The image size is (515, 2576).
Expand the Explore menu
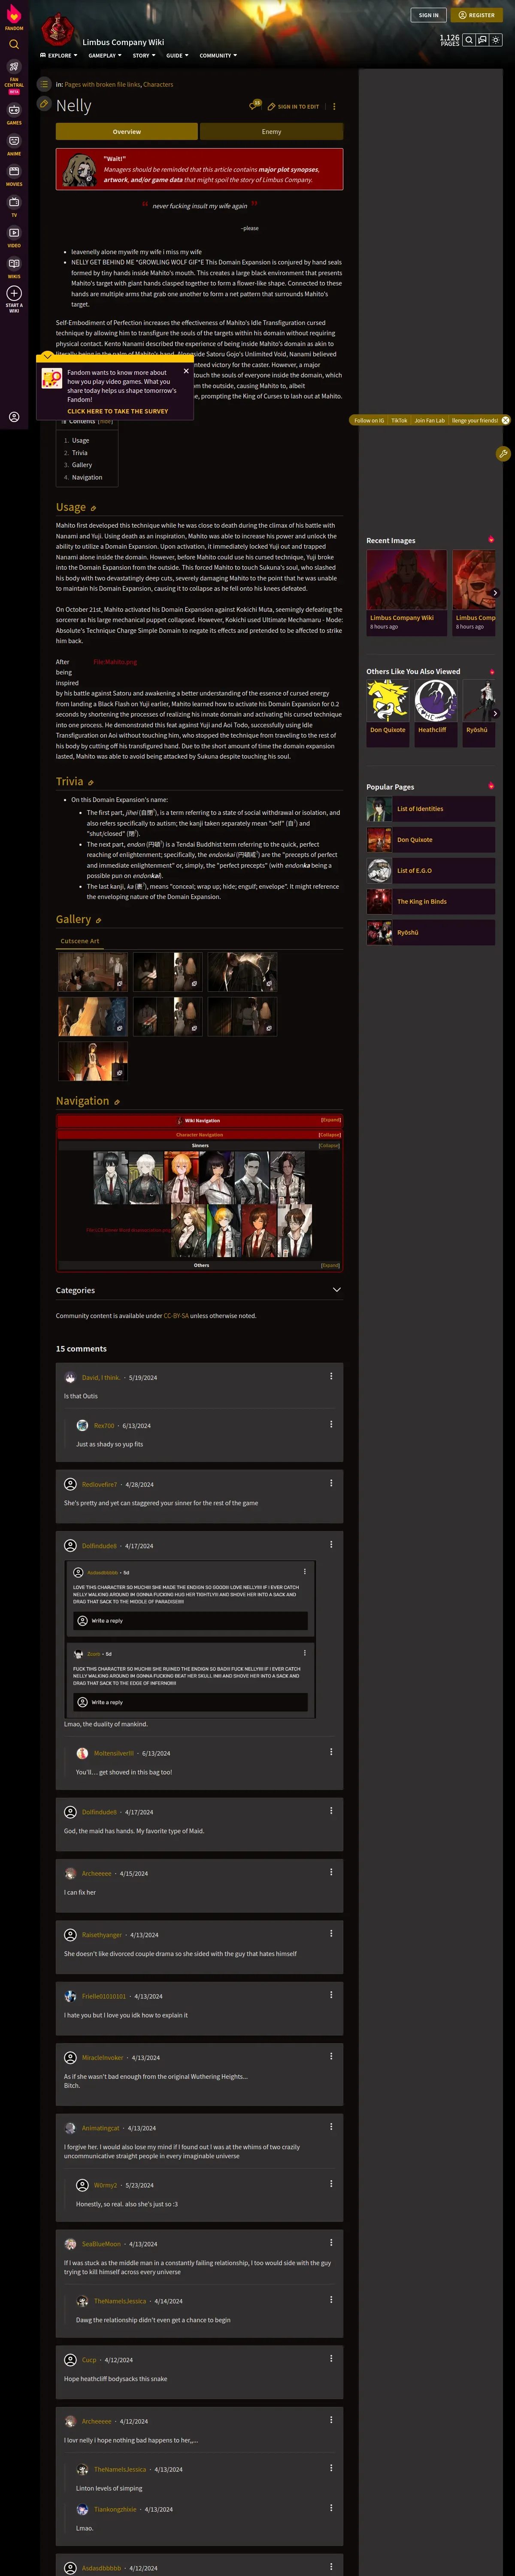(58, 56)
